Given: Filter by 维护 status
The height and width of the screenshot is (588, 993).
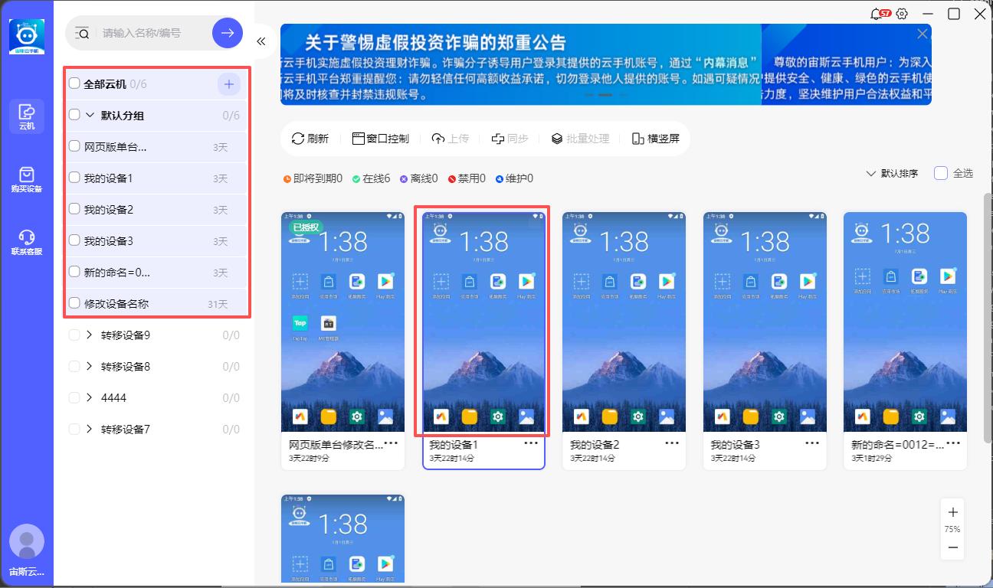Looking at the screenshot, I should point(514,178).
